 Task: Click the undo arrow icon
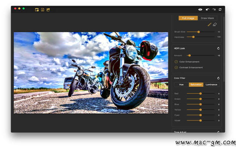(208, 10)
